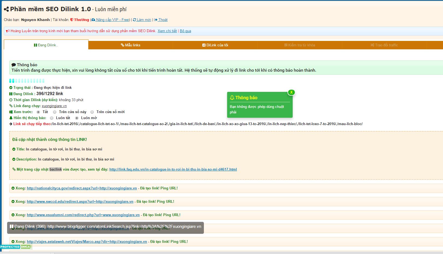Click the Protected DMCA badge
Image resolution: width=443 pixels, height=254 pixels.
16,247
